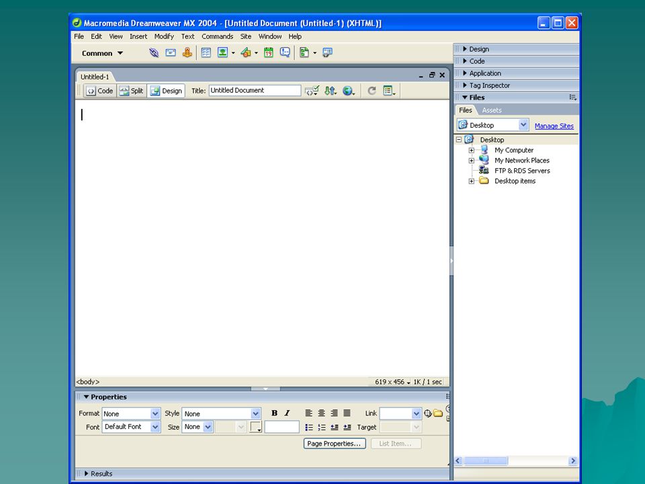
Task: Click the Media insert icon
Action: click(246, 52)
